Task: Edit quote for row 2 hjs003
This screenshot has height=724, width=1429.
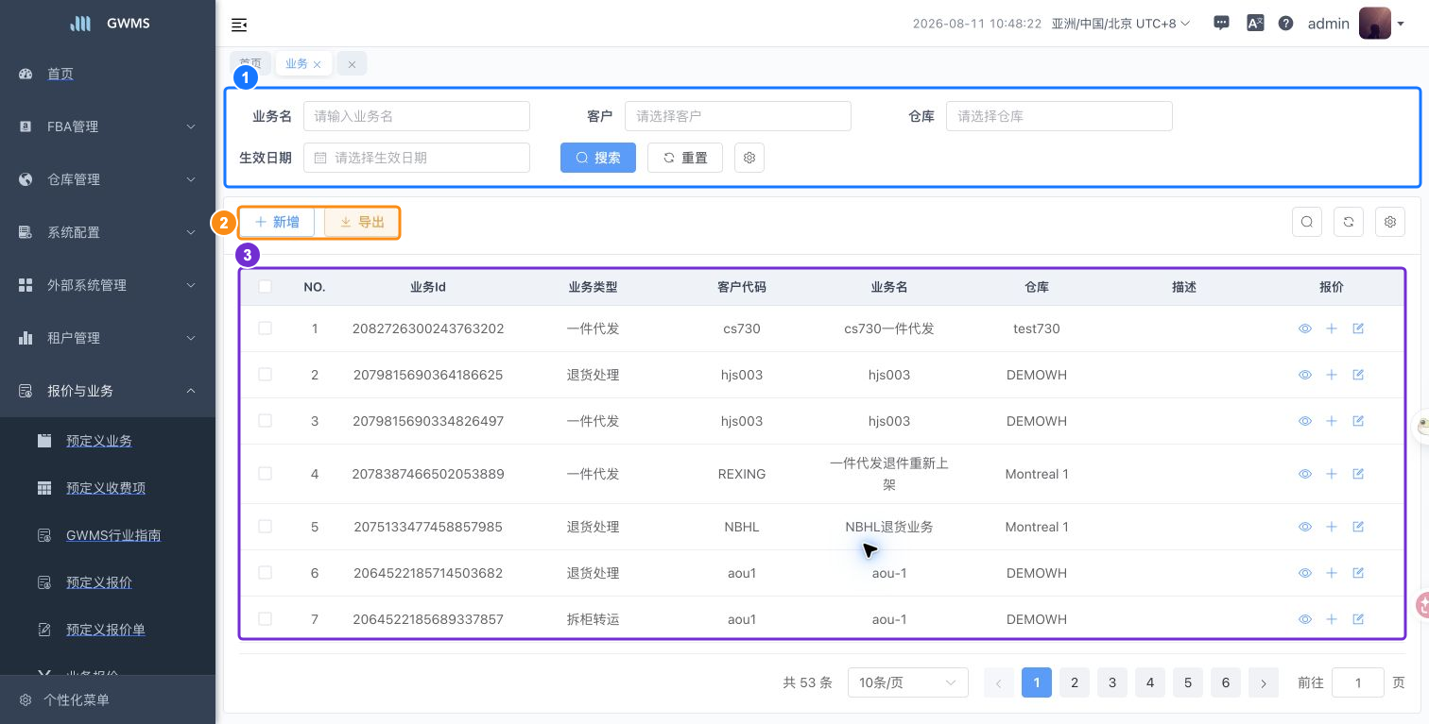Action: pos(1358,375)
